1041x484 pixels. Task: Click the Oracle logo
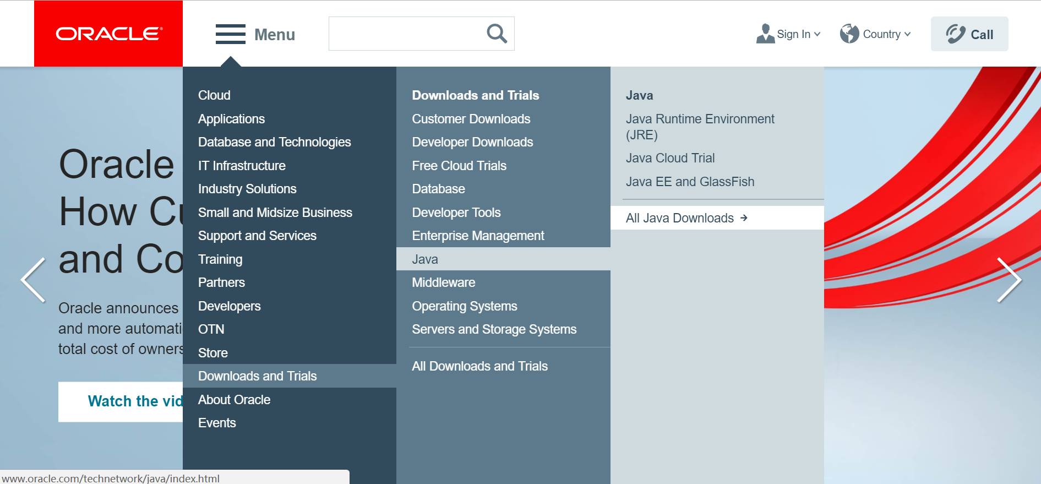pos(108,34)
